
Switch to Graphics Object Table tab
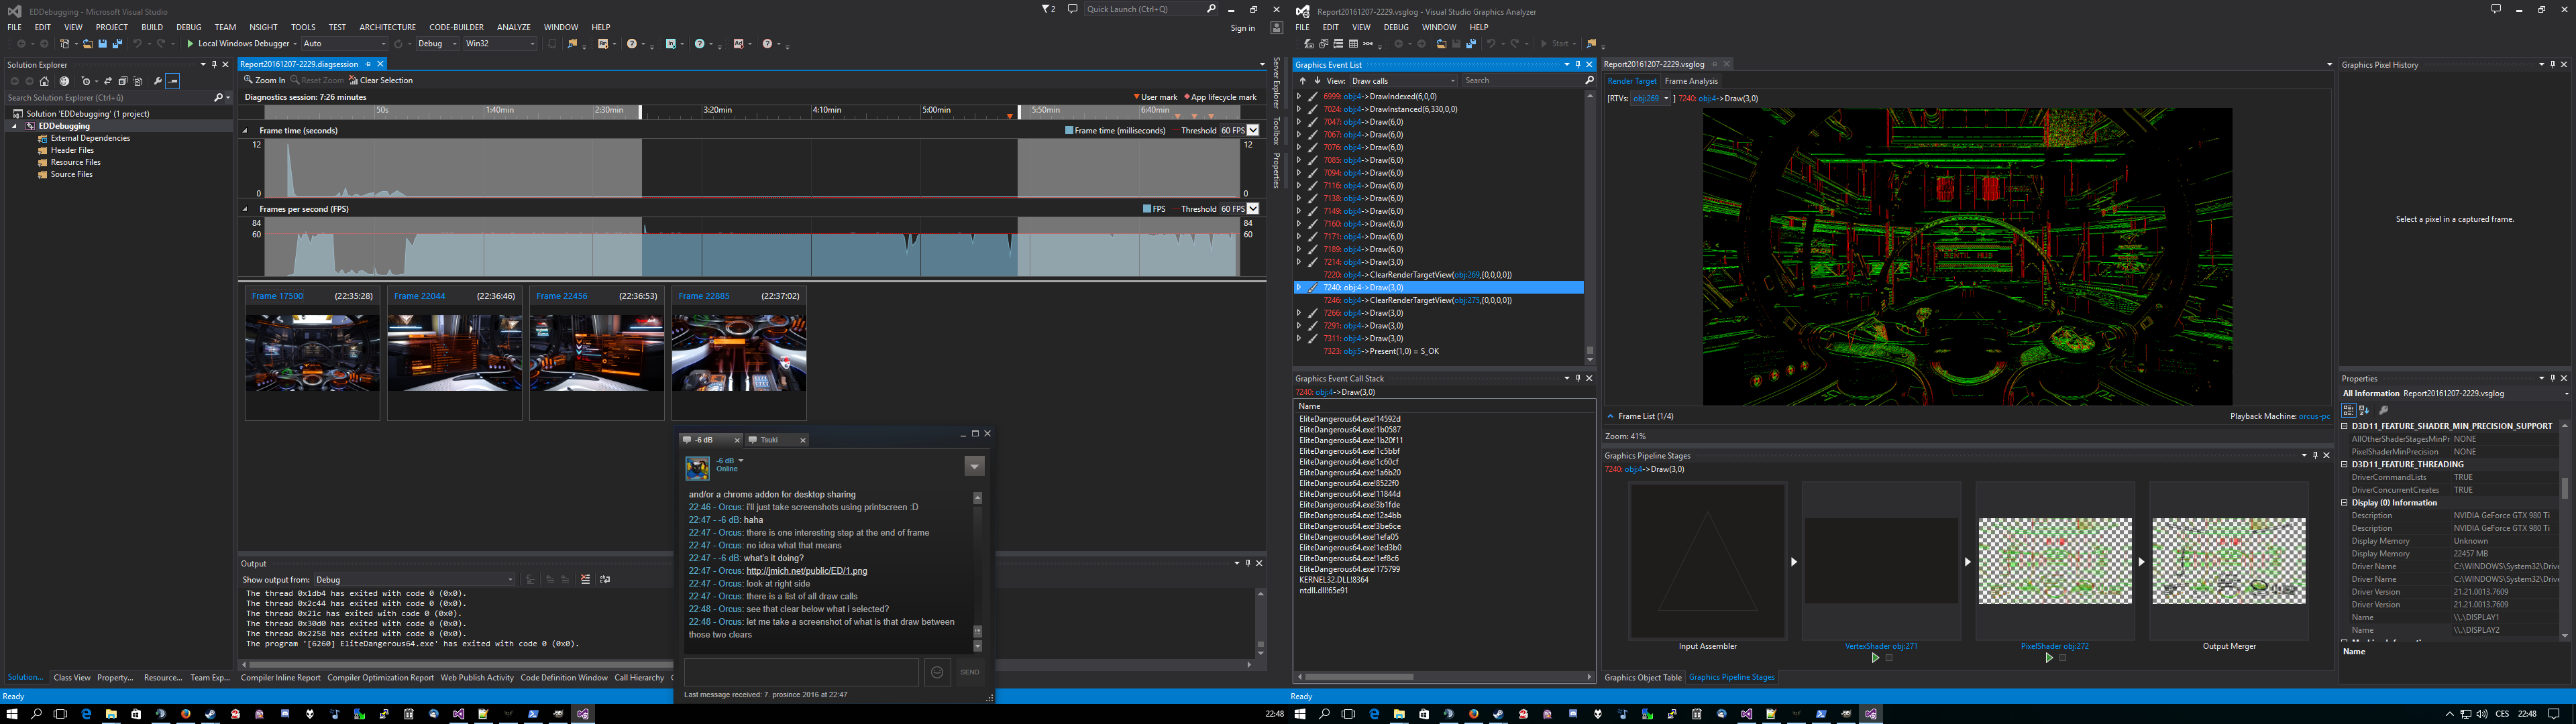coord(1643,677)
